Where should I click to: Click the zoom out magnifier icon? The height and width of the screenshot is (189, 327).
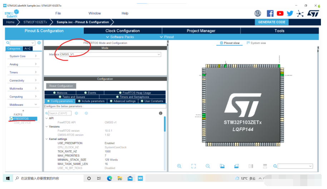(208, 166)
